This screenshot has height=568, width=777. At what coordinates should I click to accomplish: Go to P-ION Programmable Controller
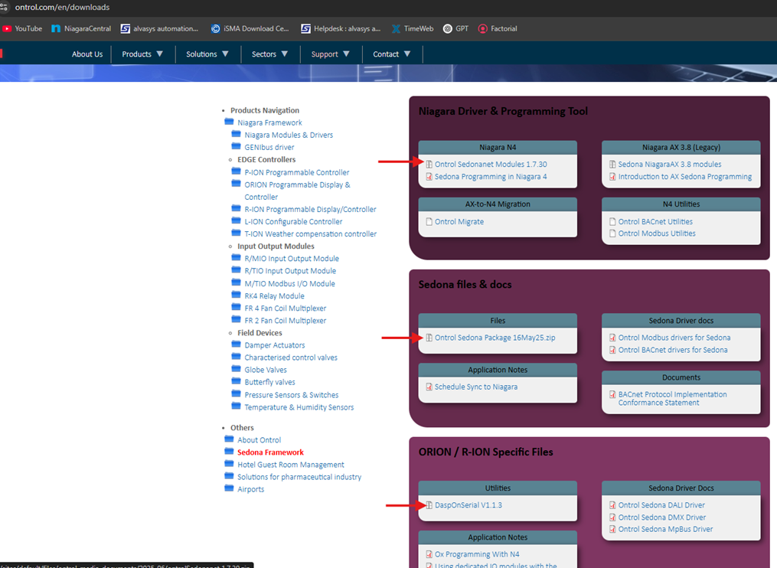tap(297, 172)
